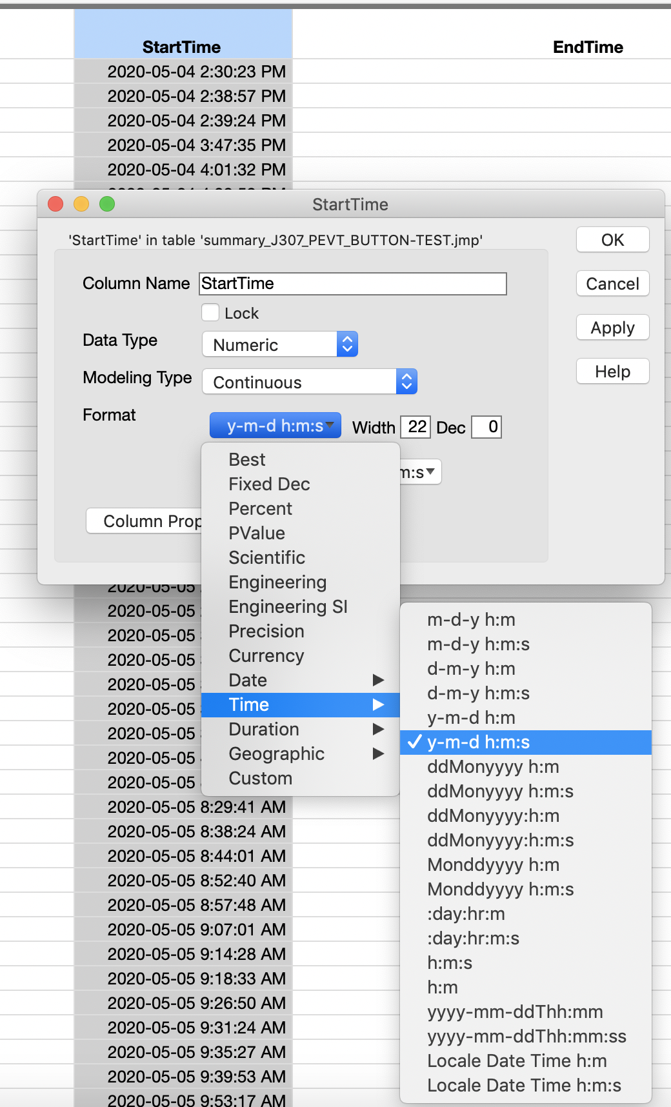The image size is (671, 1107).
Task: Select the m-d-y h:m:s time format
Action: click(x=478, y=644)
